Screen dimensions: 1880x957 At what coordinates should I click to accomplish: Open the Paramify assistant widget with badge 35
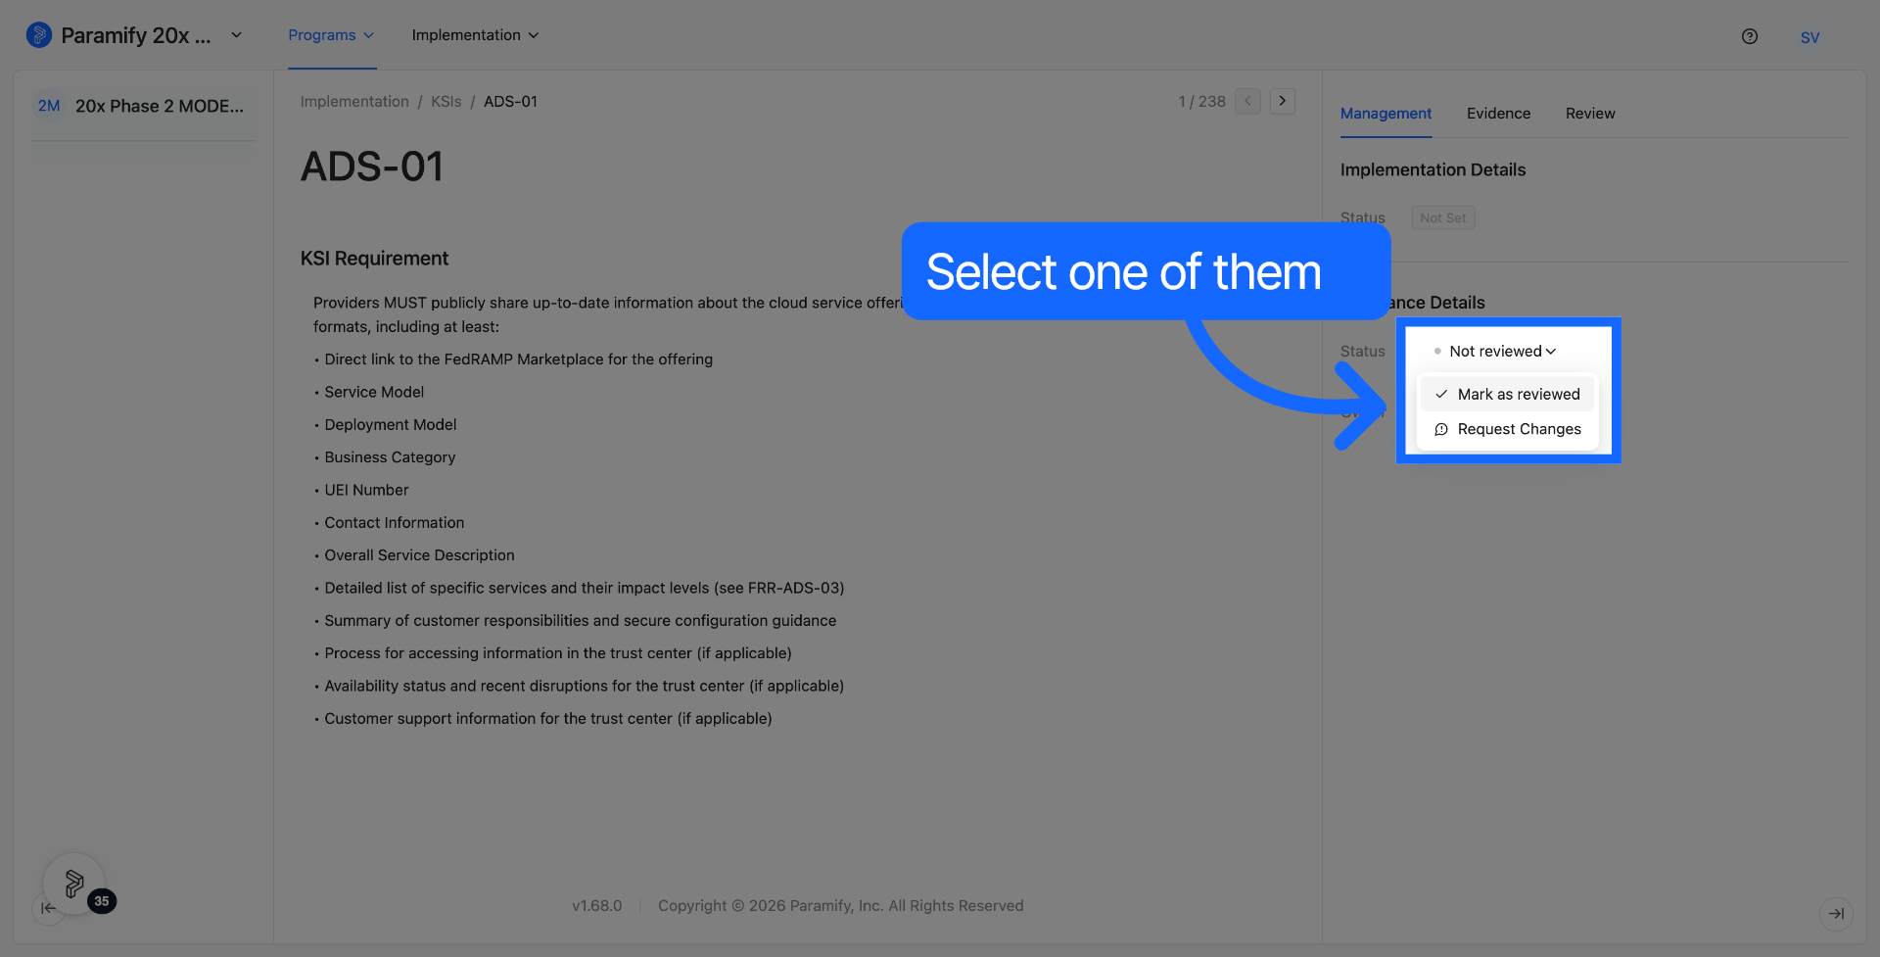point(74,884)
